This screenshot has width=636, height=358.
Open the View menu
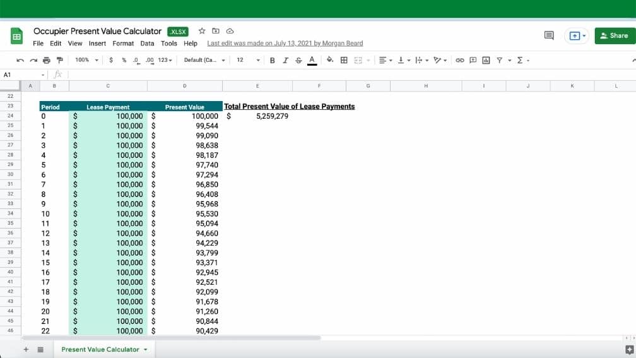coord(75,44)
